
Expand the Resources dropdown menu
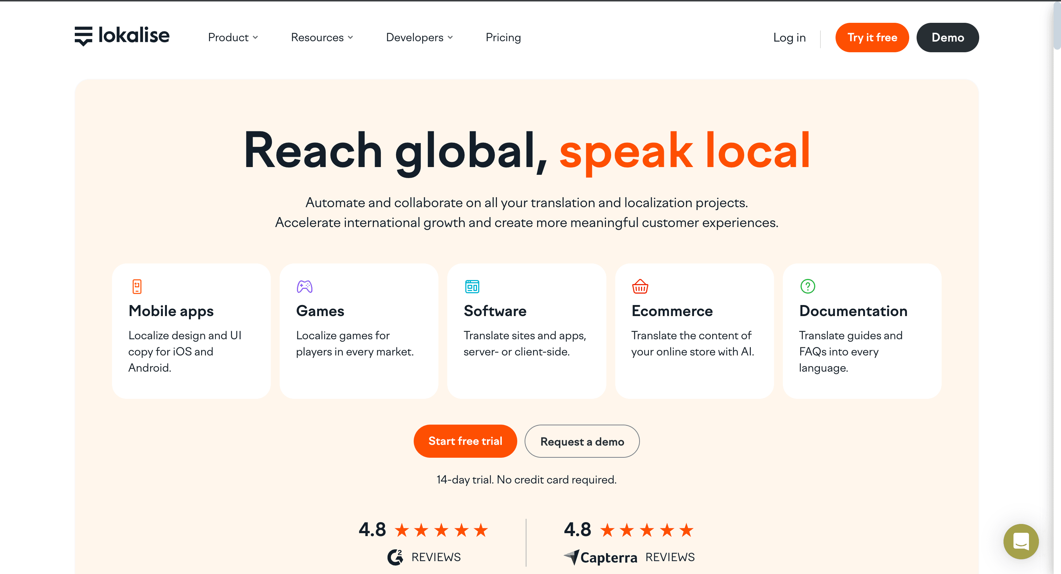[x=322, y=38]
